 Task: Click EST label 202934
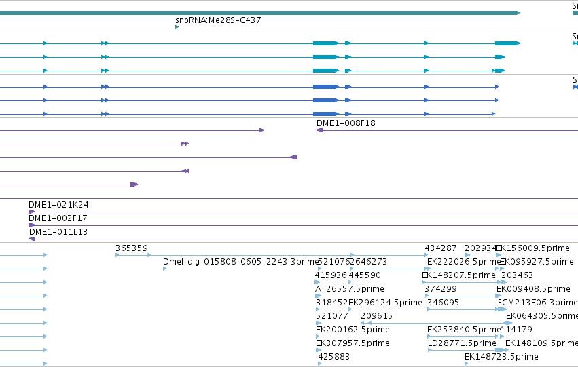[480, 248]
